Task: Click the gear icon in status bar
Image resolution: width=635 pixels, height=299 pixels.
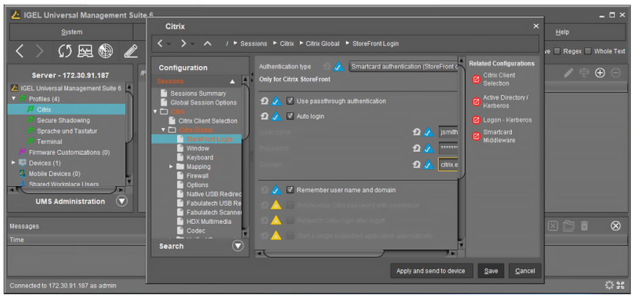Action: click(x=609, y=285)
